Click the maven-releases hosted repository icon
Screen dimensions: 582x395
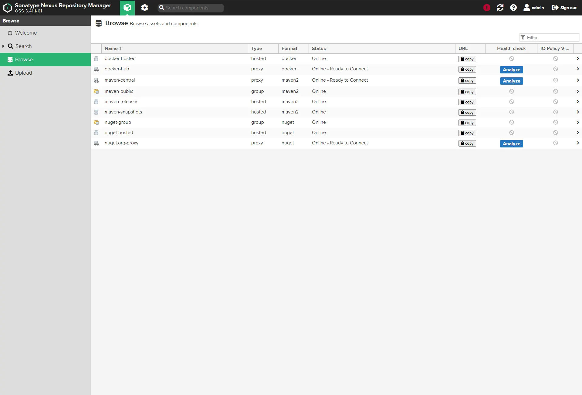pos(96,102)
